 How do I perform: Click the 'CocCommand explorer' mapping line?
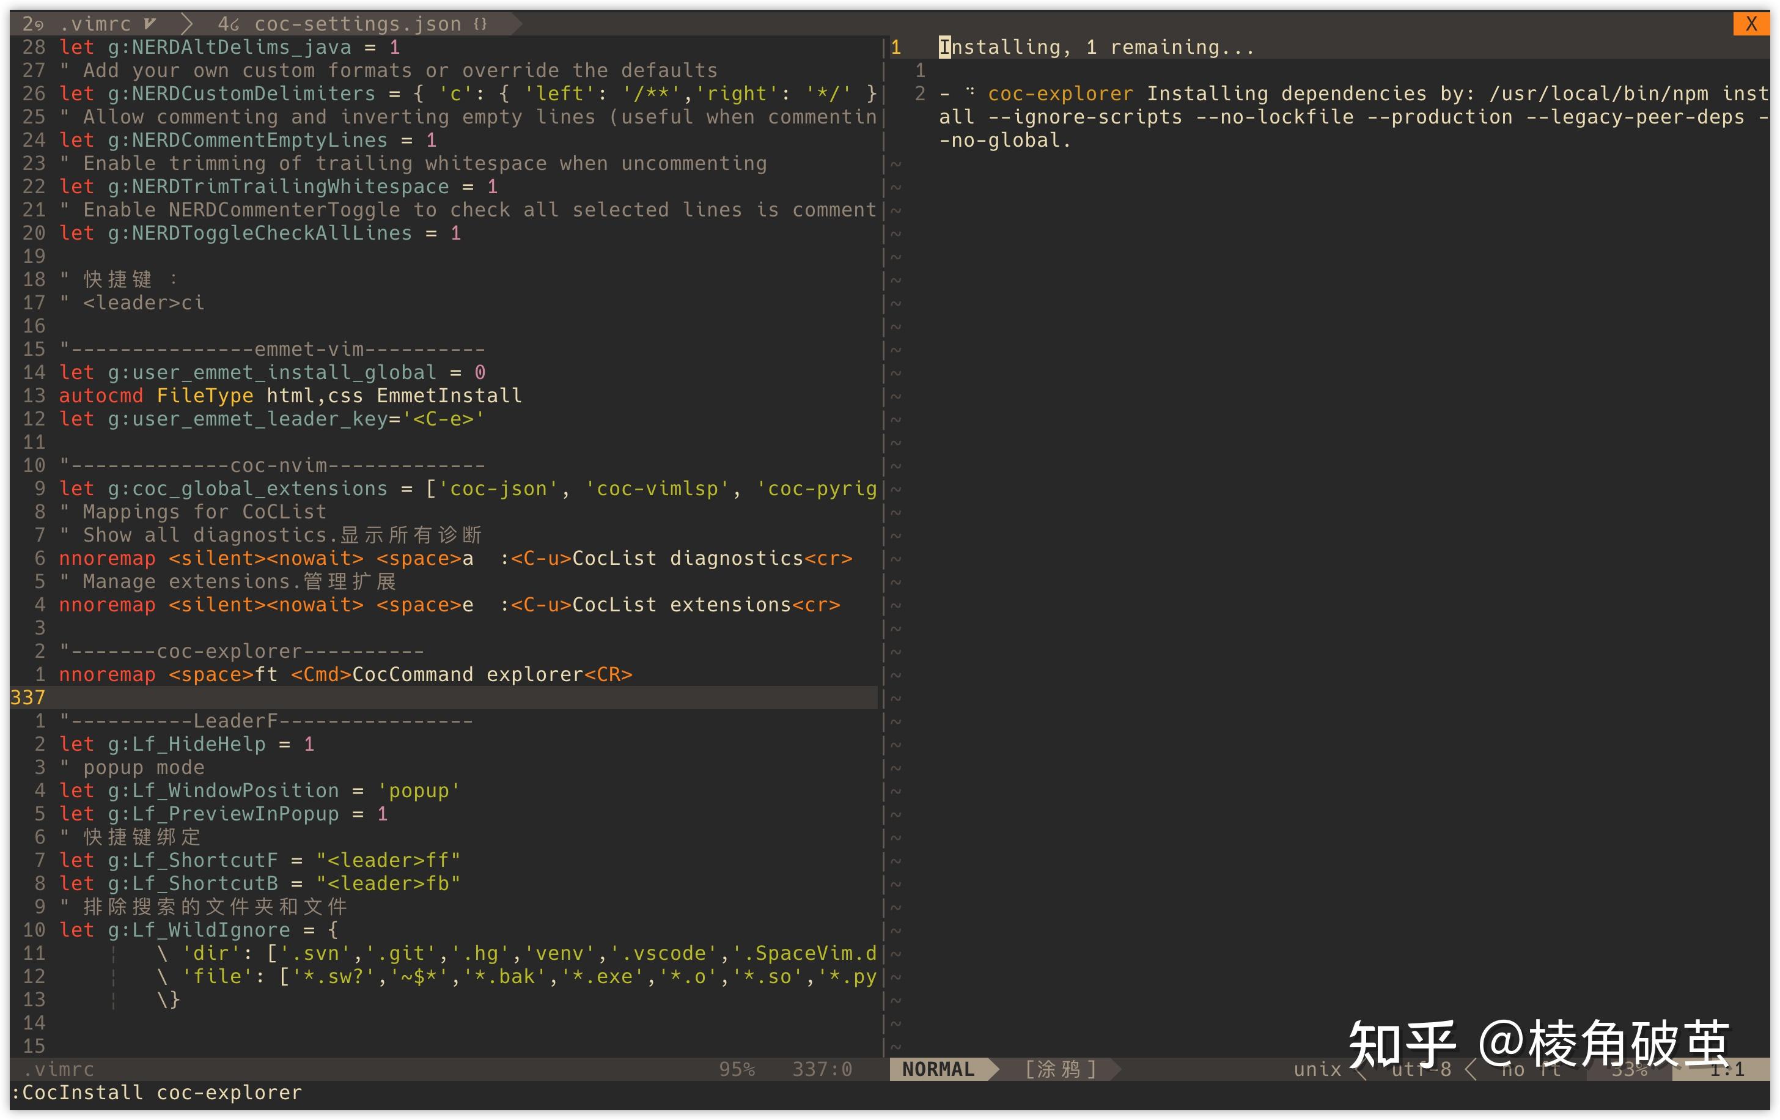[346, 675]
